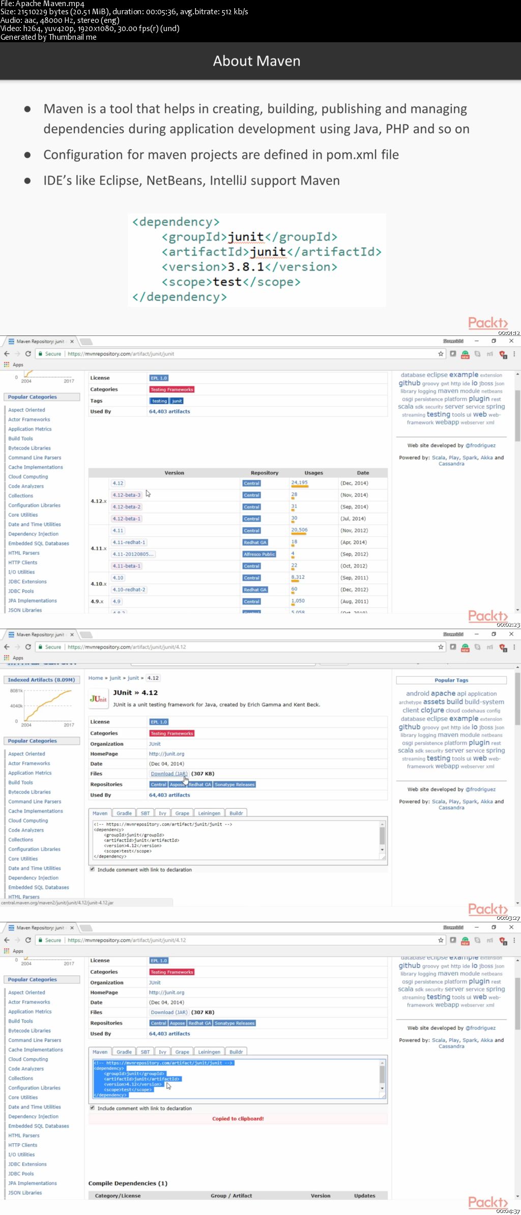Click page scrollbar thumb in 00:03:27 frame
Screen dimensions: 521x1215
pyautogui.click(x=517, y=699)
